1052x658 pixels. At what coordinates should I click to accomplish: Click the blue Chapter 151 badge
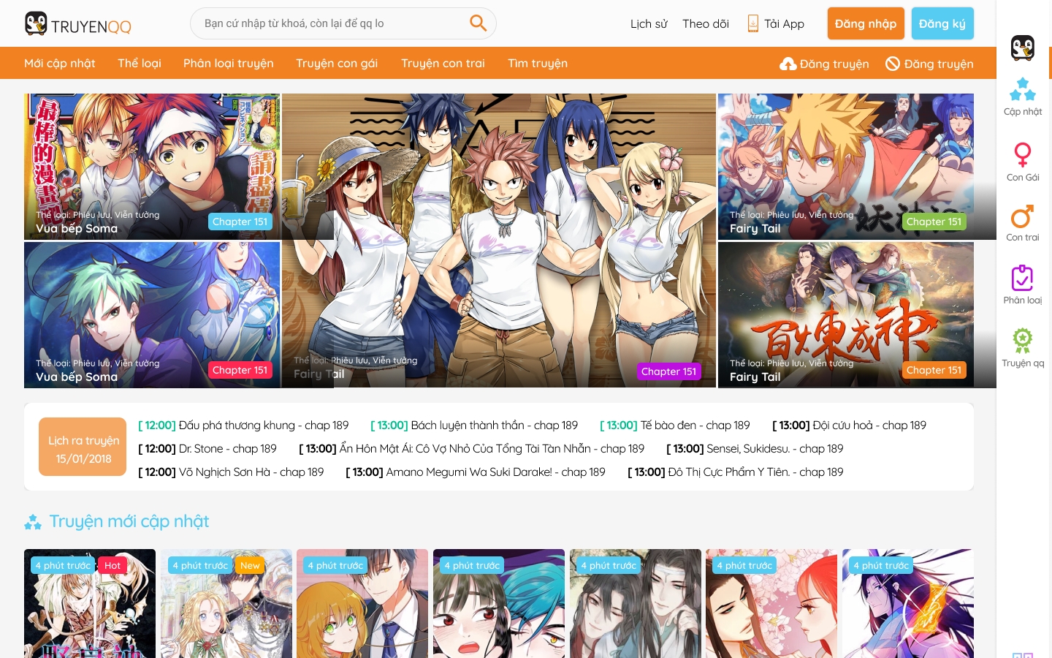240,222
